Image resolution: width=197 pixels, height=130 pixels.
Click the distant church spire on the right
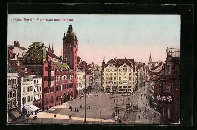pyautogui.click(x=150, y=59)
